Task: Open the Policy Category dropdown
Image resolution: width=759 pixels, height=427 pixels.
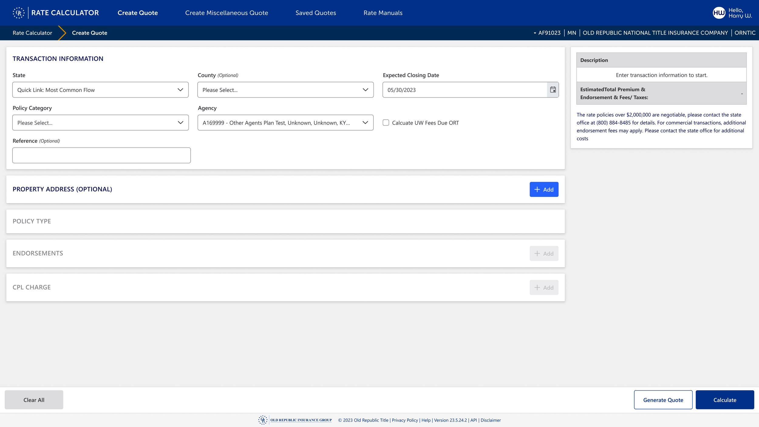Action: [x=100, y=123]
